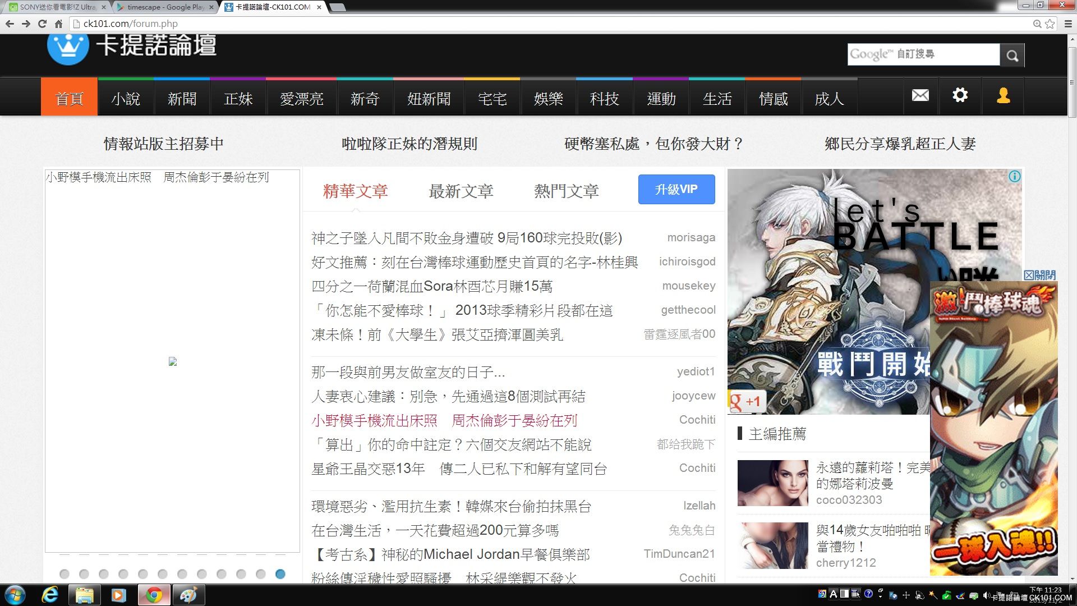The width and height of the screenshot is (1077, 606).
Task: Click the Google +1 badge
Action: pyautogui.click(x=747, y=401)
